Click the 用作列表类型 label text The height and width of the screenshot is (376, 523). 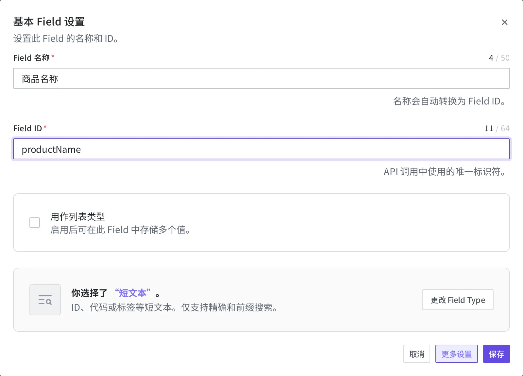point(78,216)
